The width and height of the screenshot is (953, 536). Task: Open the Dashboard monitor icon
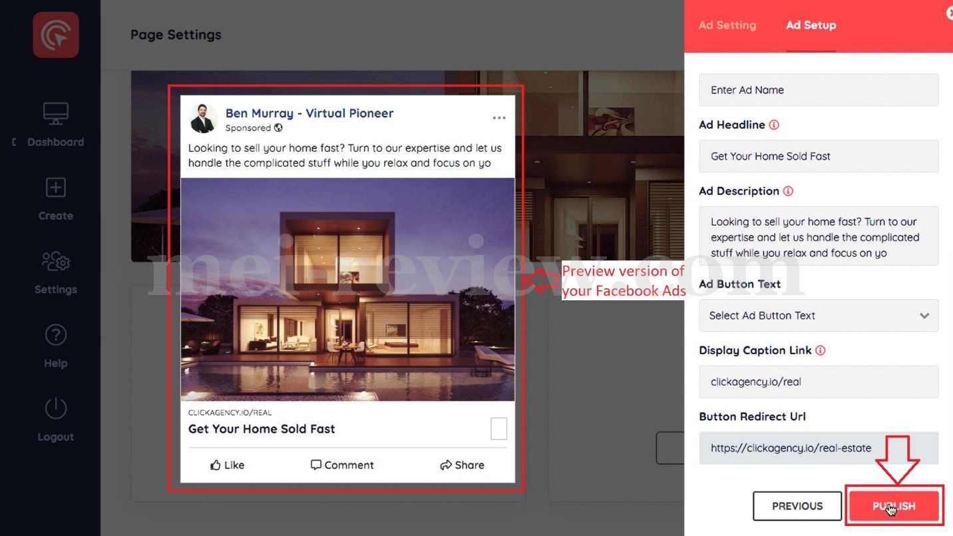56,114
